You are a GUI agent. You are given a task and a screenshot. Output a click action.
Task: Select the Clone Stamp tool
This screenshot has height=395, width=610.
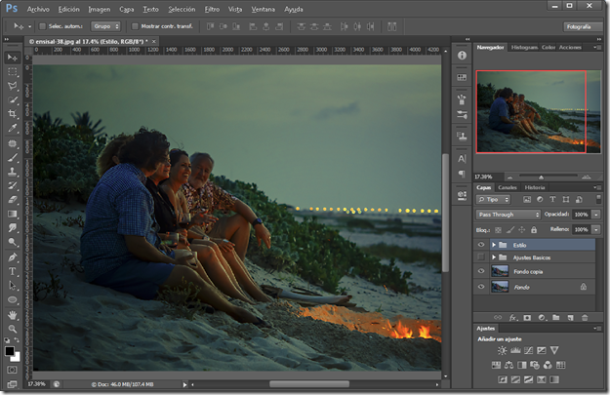(x=13, y=172)
